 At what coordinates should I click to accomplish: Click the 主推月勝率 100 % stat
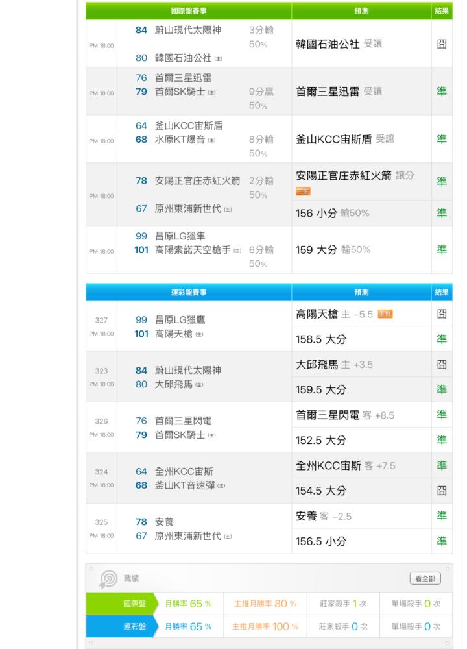(265, 627)
